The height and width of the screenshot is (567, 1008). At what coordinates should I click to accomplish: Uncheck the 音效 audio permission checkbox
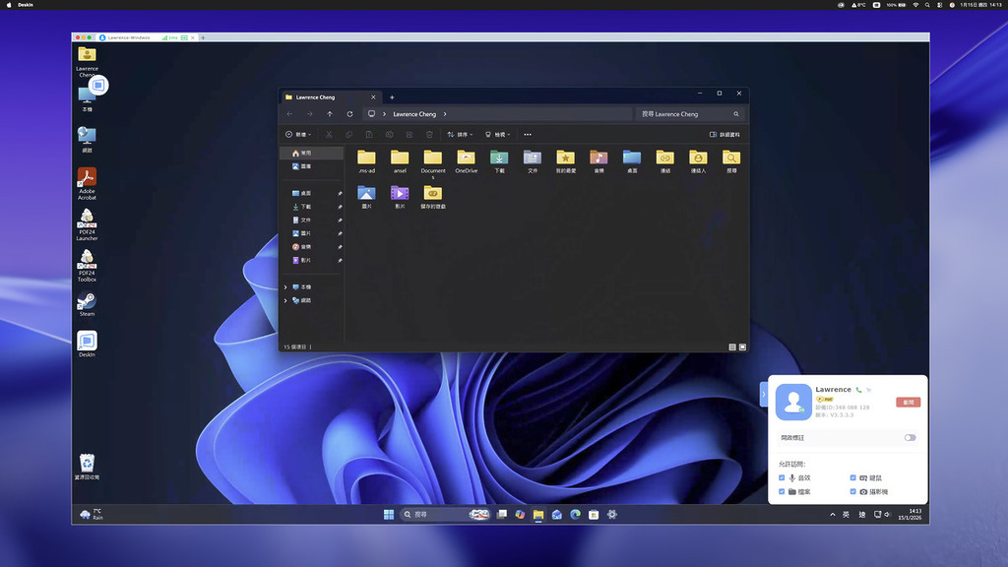point(782,477)
